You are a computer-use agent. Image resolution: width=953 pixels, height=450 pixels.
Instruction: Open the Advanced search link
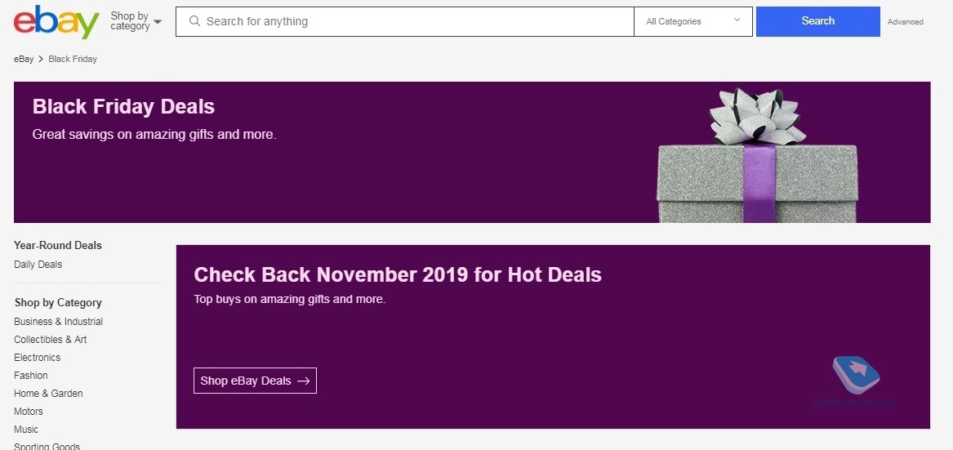(905, 22)
